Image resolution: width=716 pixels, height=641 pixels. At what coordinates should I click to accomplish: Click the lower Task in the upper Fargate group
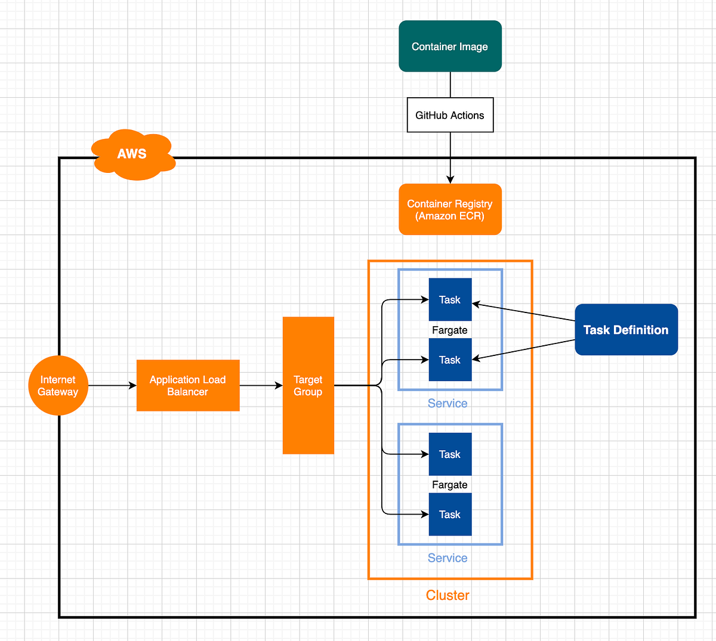click(450, 360)
